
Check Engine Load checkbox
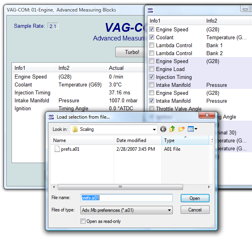[151, 69]
